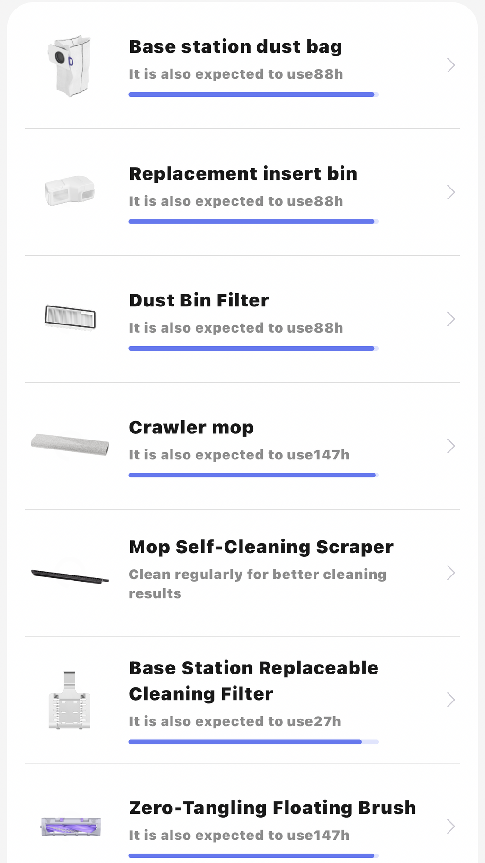Open Mop Self-Cleaning Scraper chevron
Screen dimensions: 485x863
pos(450,573)
